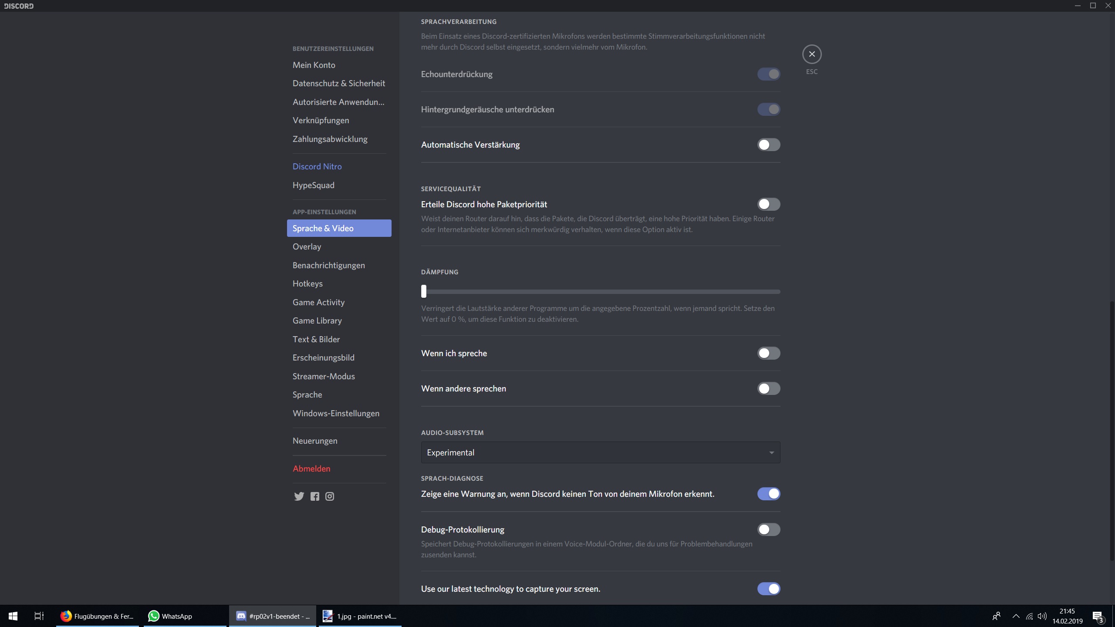Enable Automatische Verstärkung toggle

[768, 145]
